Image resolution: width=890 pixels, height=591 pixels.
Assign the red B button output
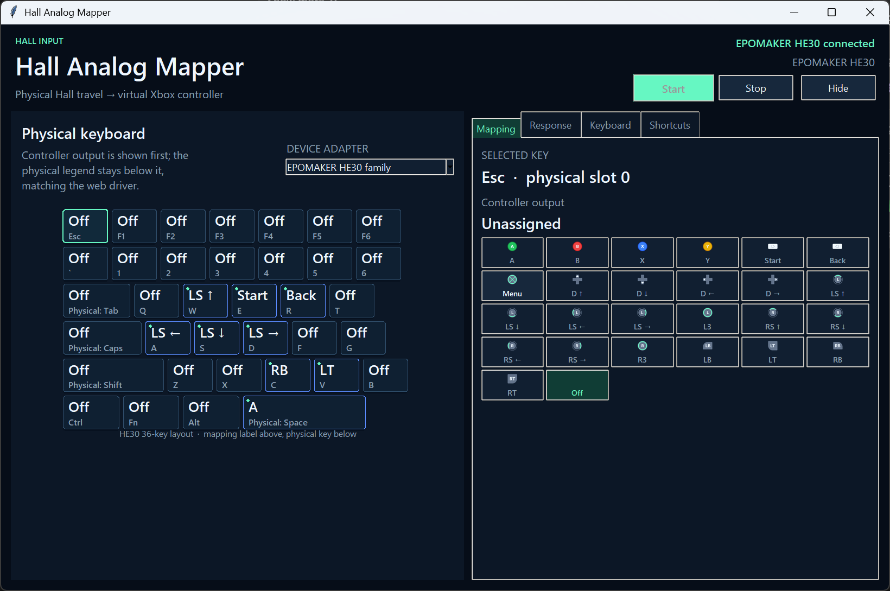coord(577,252)
